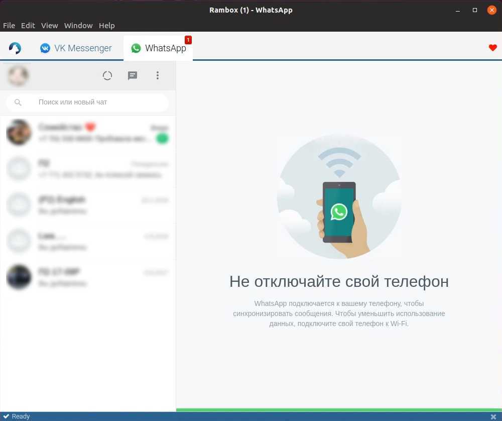Open the File menu
502x421 pixels.
(x=9, y=25)
